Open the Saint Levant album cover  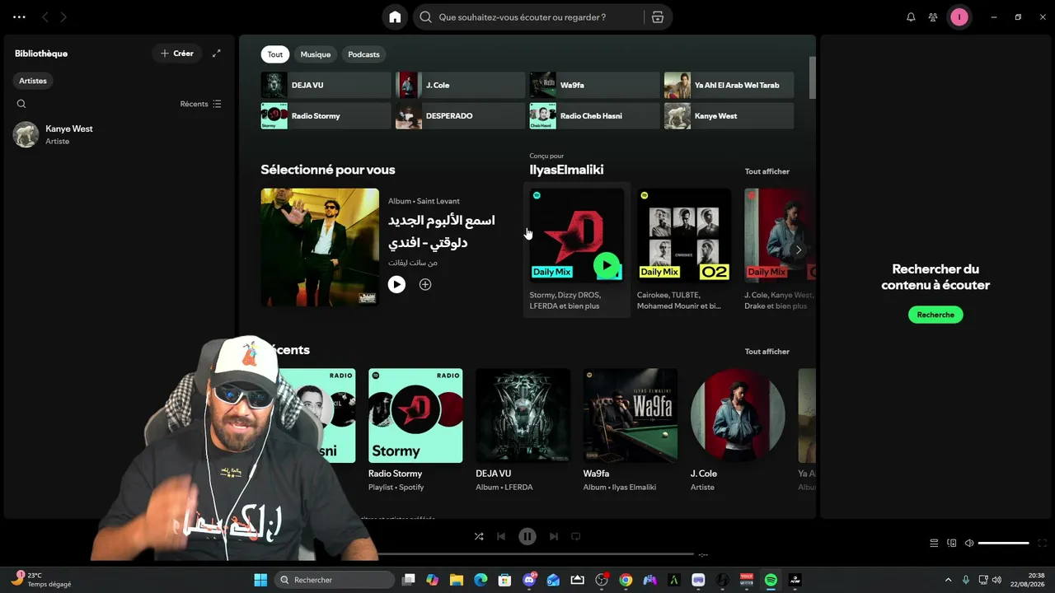tap(320, 247)
